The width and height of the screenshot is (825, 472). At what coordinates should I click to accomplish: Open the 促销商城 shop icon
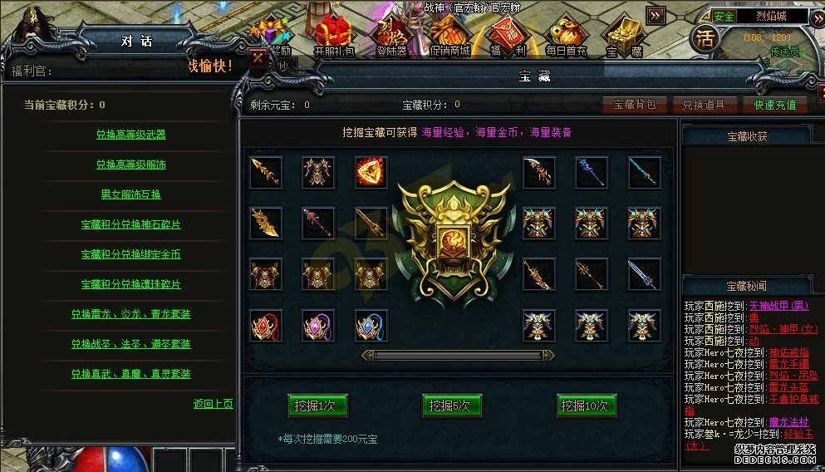click(449, 36)
